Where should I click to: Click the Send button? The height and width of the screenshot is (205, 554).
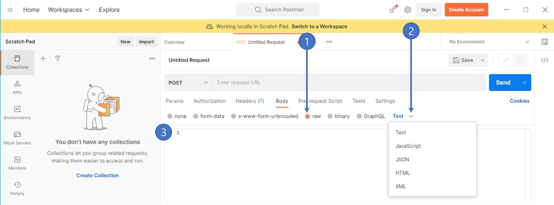[503, 82]
